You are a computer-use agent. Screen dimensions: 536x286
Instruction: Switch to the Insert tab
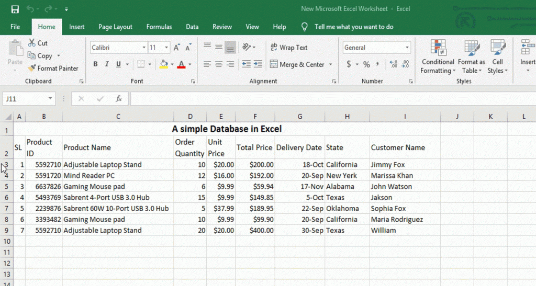[x=76, y=27]
